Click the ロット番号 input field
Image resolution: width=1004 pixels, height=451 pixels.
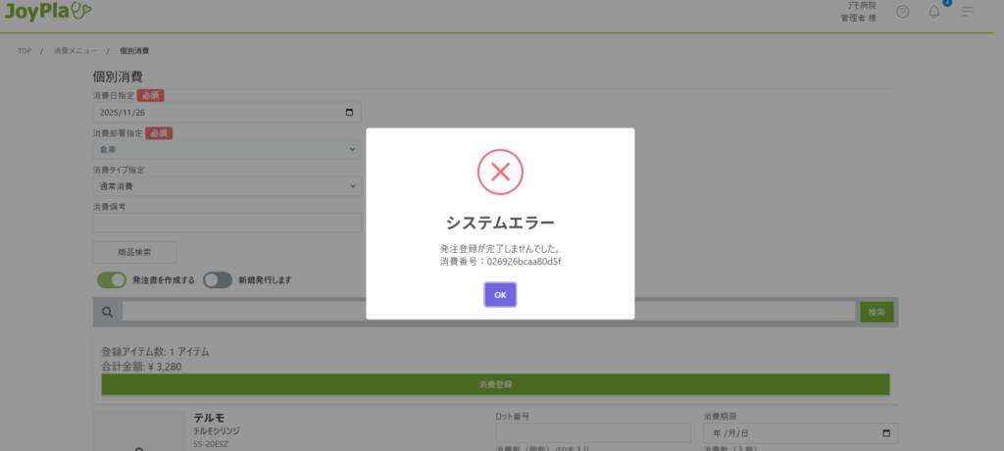click(x=593, y=433)
